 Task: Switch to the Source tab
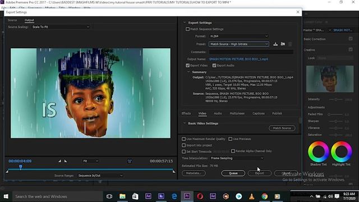tap(12, 20)
